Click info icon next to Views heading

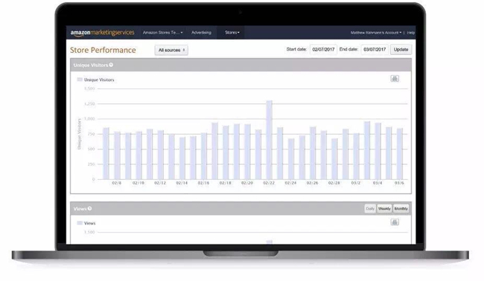(x=89, y=208)
